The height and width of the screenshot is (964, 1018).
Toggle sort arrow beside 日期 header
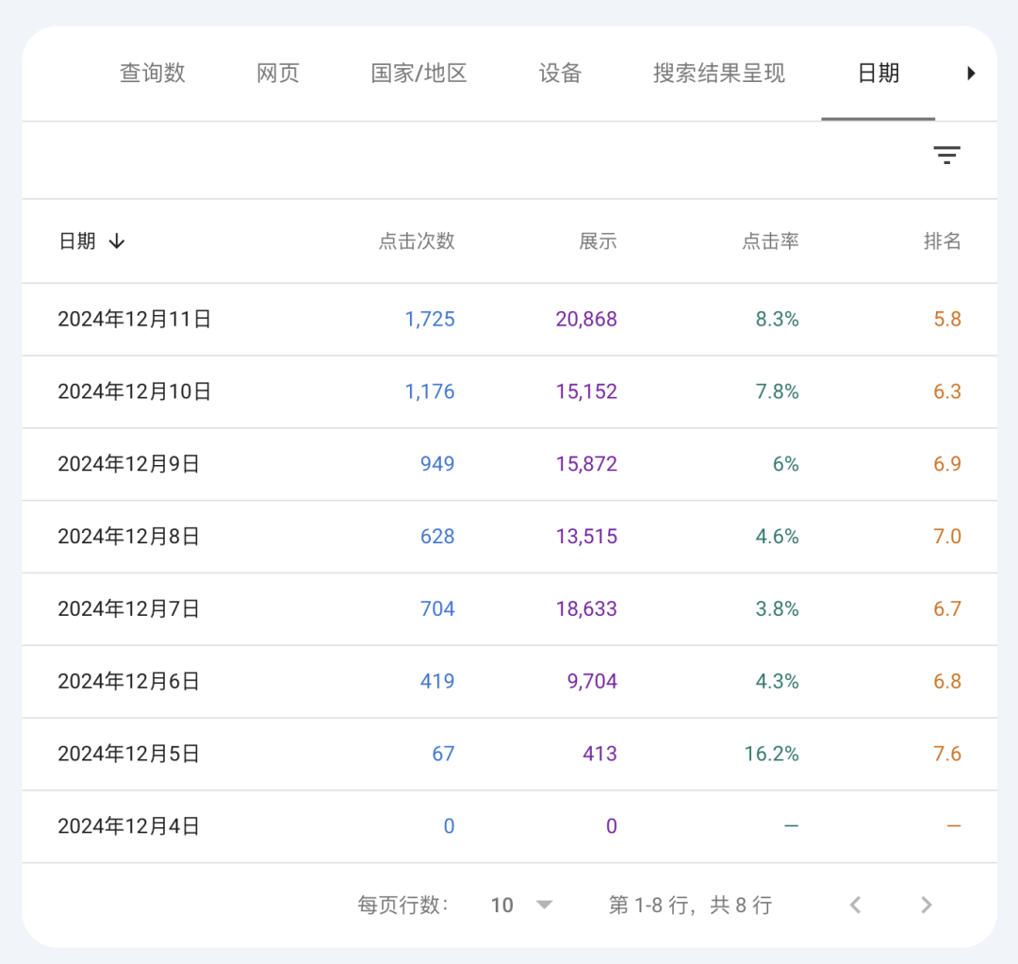pos(117,241)
